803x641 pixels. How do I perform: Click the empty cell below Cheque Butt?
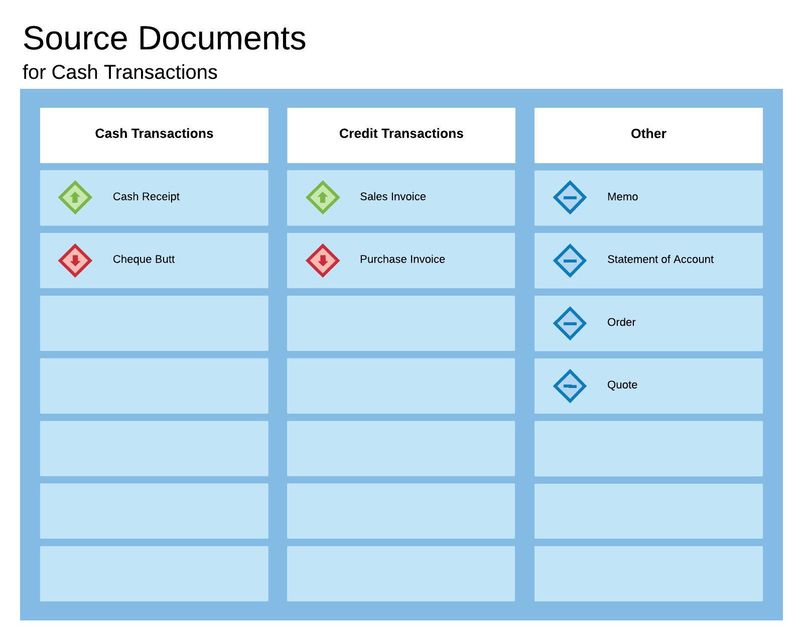(154, 323)
